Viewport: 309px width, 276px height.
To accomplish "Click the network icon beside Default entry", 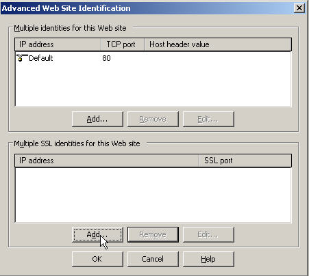I will tap(22, 58).
